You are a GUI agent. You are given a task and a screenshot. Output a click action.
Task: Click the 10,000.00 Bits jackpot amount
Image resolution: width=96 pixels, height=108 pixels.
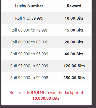coord(46,98)
